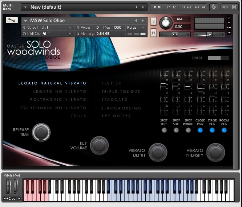242x207 pixels.
Task: Open the Purge dropdown menu
Action: point(136,28)
